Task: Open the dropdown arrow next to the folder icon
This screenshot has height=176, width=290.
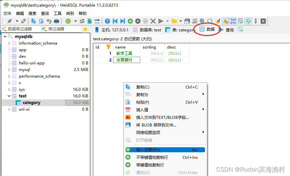Action: (181, 21)
